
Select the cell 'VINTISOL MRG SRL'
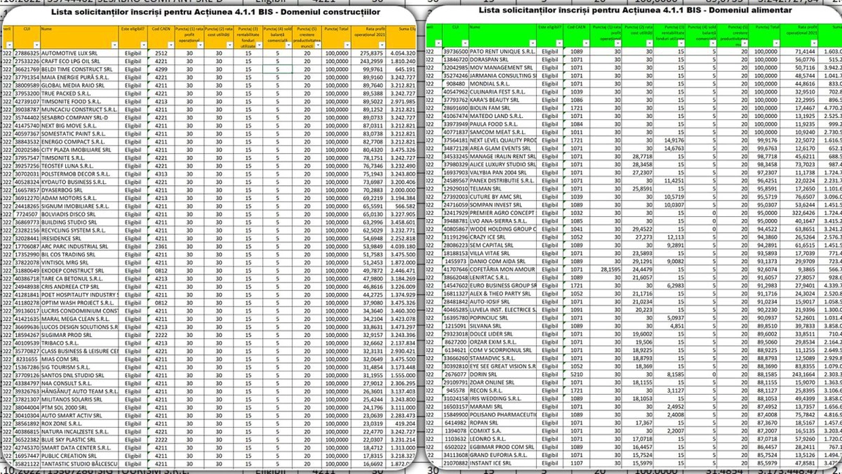[x=80, y=263]
